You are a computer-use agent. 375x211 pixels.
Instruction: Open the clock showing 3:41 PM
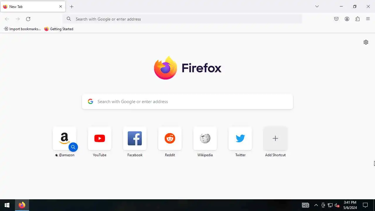pyautogui.click(x=350, y=205)
